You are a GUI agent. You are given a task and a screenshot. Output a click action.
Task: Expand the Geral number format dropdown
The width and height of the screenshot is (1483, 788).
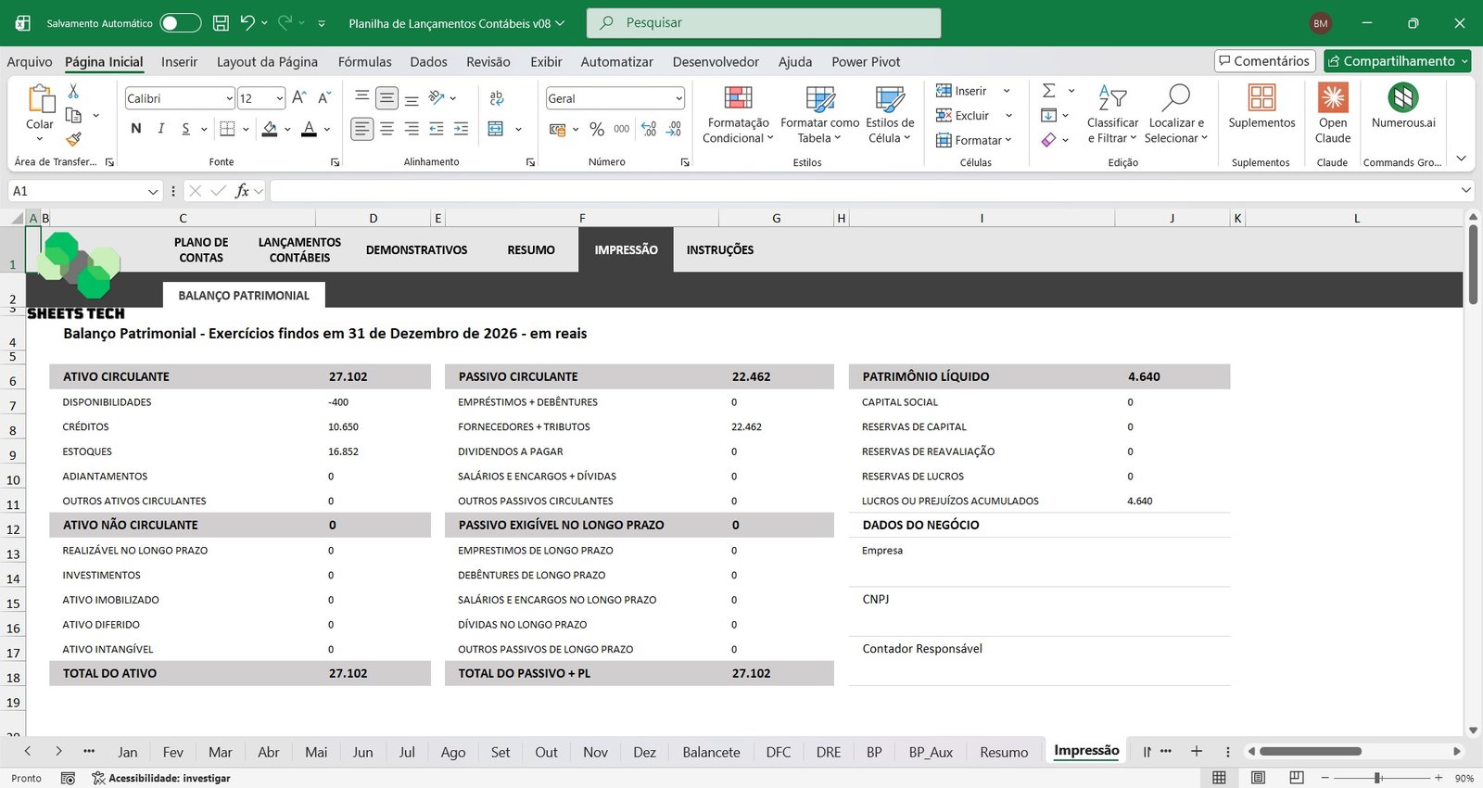[x=678, y=98]
